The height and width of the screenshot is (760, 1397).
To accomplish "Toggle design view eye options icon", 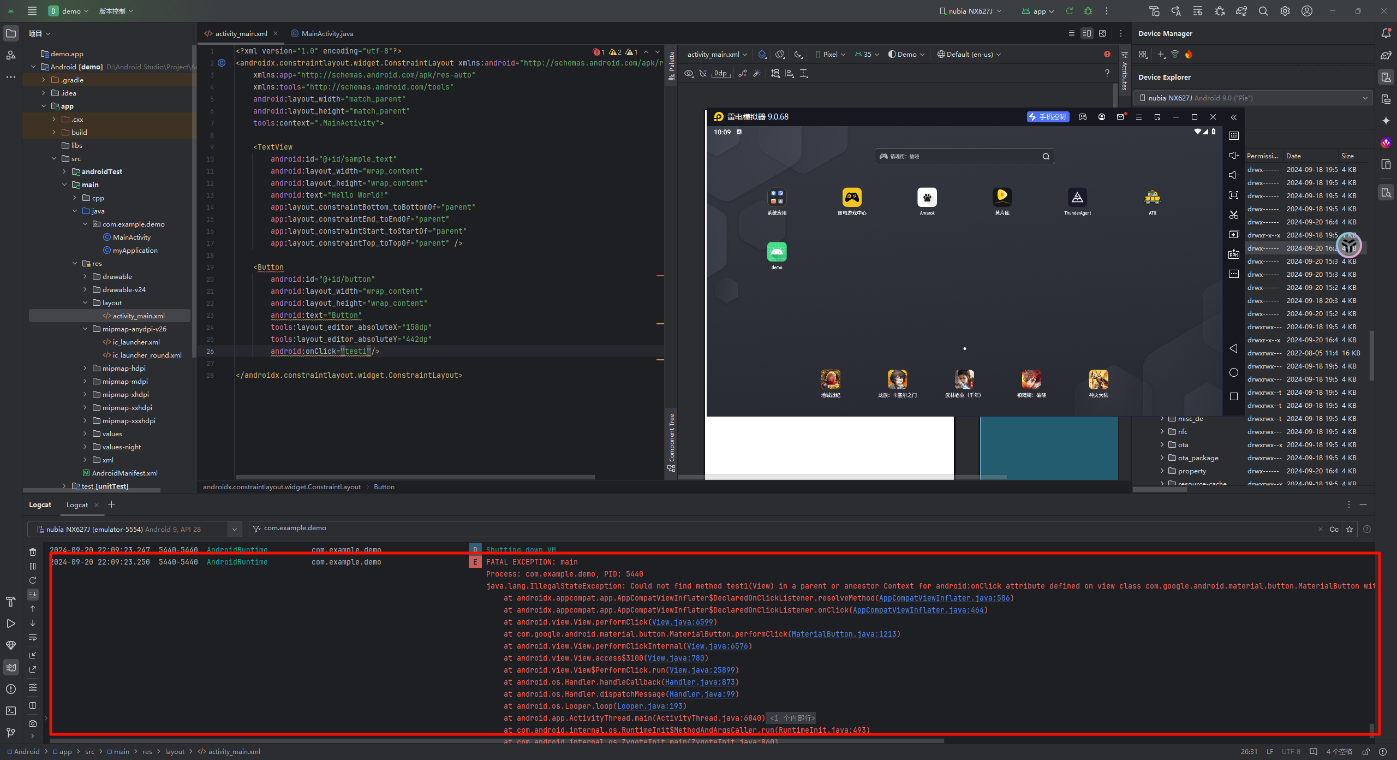I will [x=689, y=73].
